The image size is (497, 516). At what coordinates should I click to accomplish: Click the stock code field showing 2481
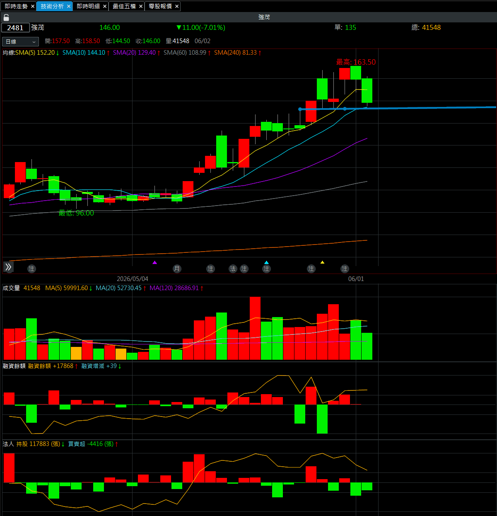[x=15, y=28]
